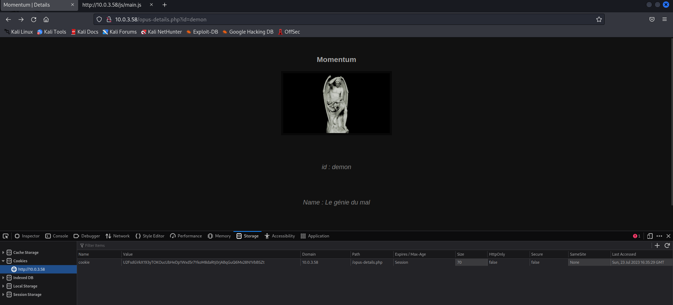The image size is (673, 305).
Task: Open the Console tab
Action: click(57, 236)
